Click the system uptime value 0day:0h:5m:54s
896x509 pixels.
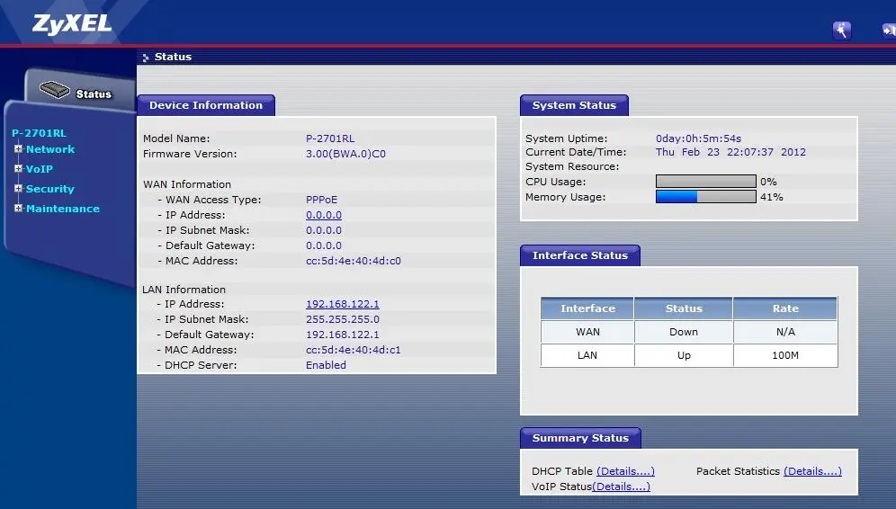(x=698, y=138)
